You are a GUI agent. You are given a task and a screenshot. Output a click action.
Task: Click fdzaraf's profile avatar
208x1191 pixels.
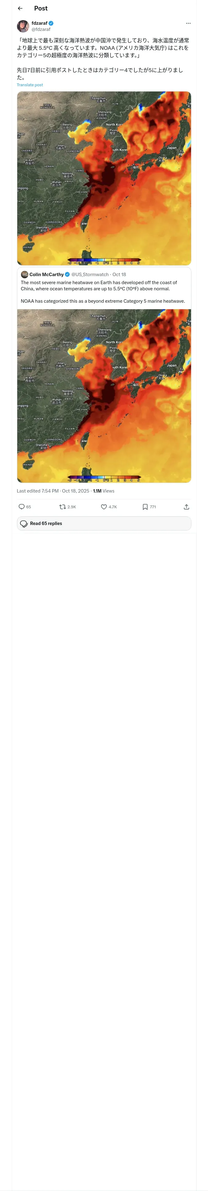(x=23, y=26)
